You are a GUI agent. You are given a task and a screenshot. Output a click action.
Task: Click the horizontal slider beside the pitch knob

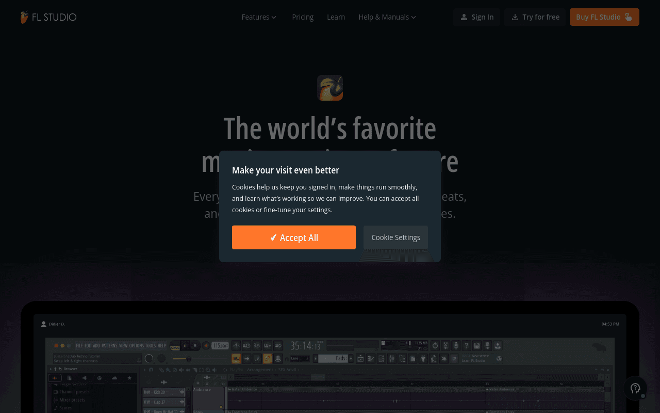(200, 359)
